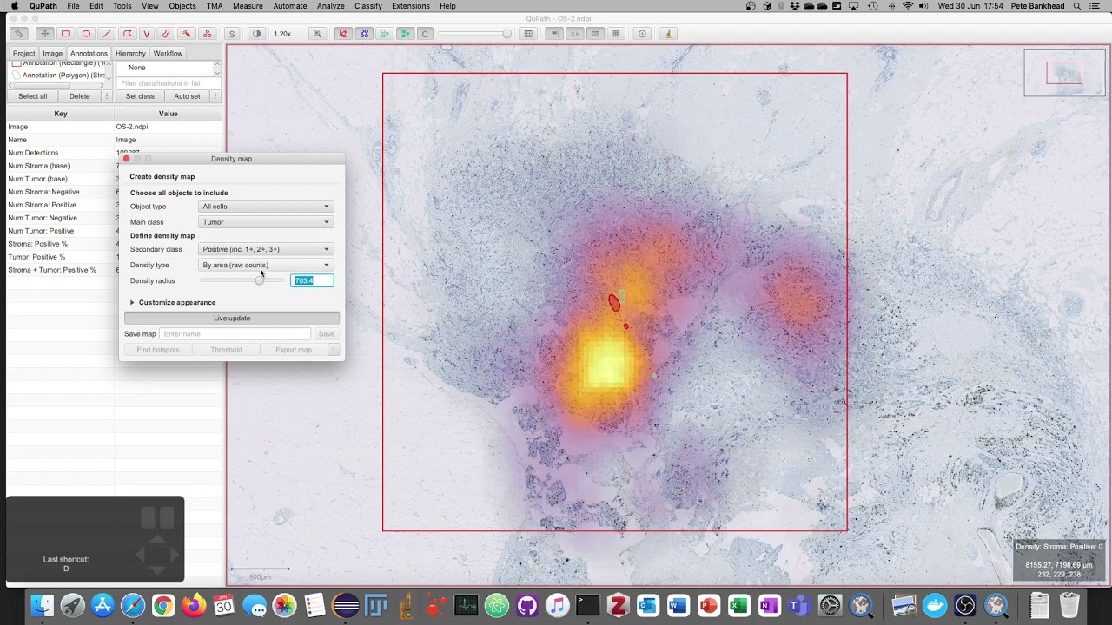Select the Num Detections row
The image size is (1112, 625).
click(x=114, y=153)
